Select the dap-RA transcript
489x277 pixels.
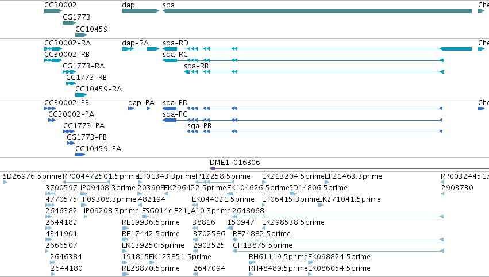click(x=140, y=49)
